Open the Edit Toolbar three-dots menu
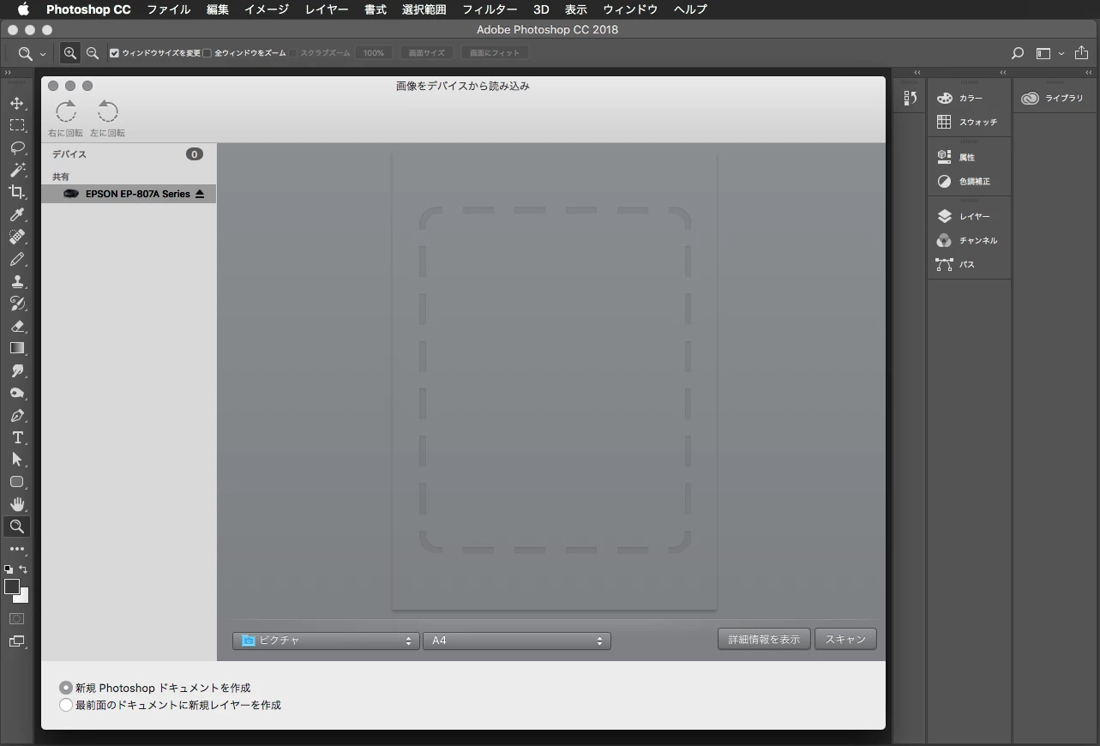Viewport: 1100px width, 746px height. coord(17,549)
